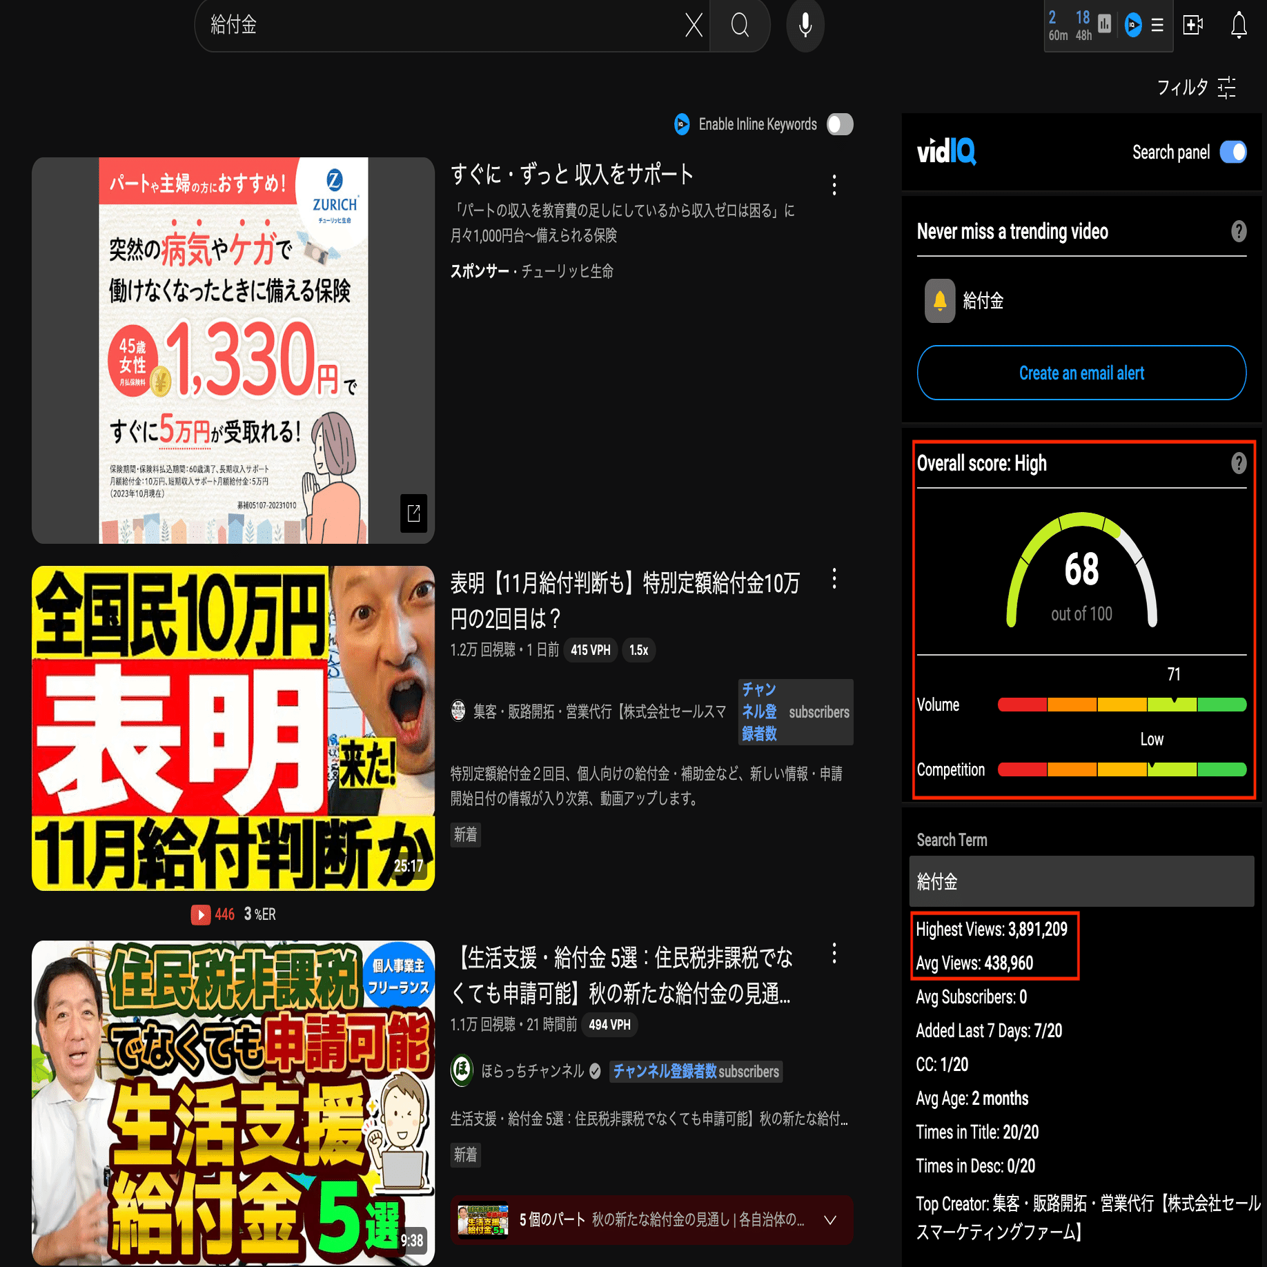Click the vidIQ logo in the panel
The height and width of the screenshot is (1267, 1267).
[947, 152]
